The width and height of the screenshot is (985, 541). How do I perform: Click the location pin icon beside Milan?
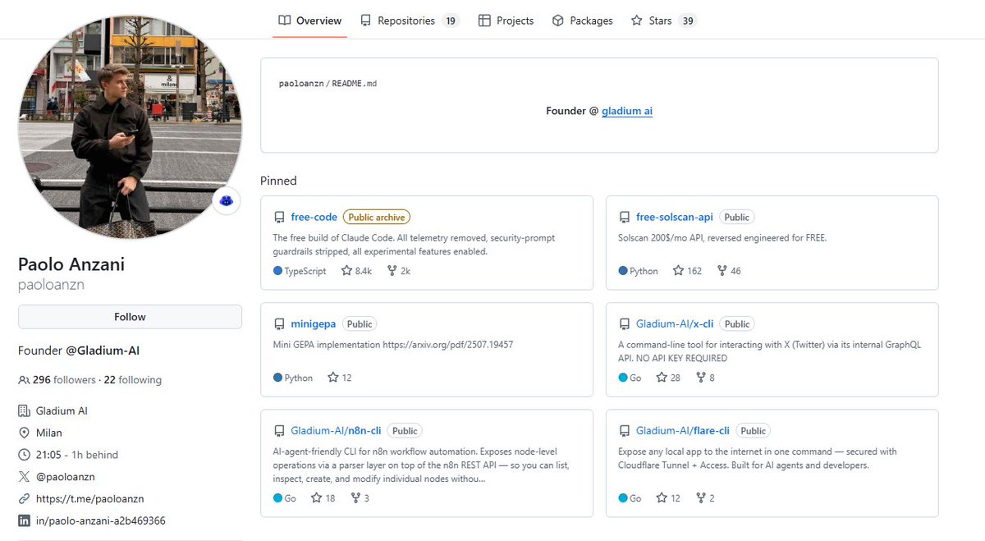coord(24,433)
